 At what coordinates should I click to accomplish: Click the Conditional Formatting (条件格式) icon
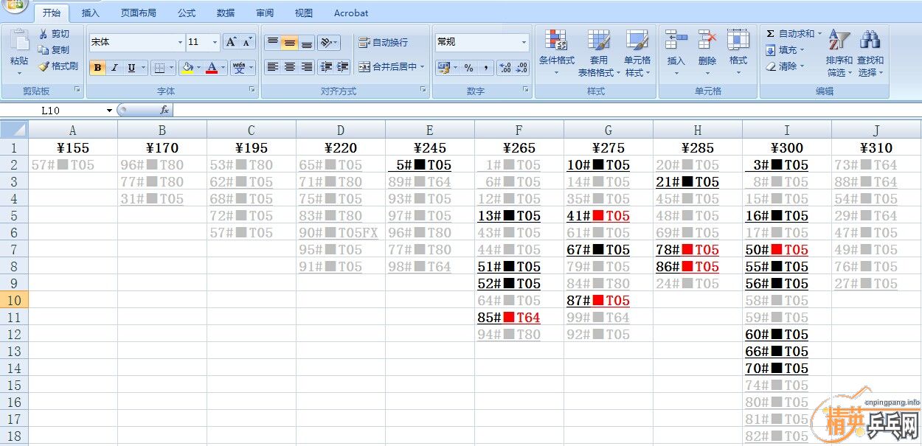tap(556, 41)
